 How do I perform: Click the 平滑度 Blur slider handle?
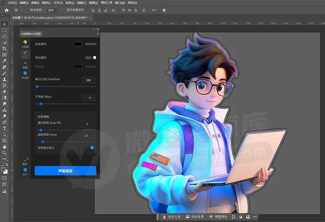(x=41, y=104)
